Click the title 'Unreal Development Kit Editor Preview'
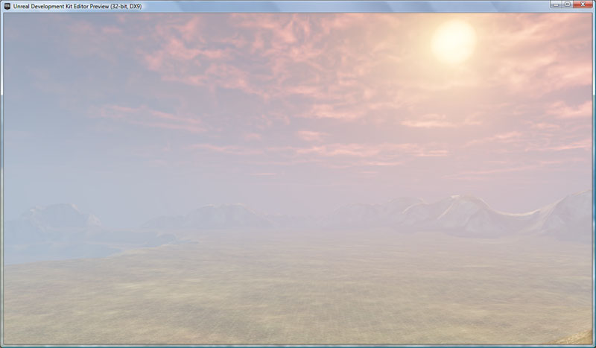This screenshot has height=348, width=596. pos(61,7)
